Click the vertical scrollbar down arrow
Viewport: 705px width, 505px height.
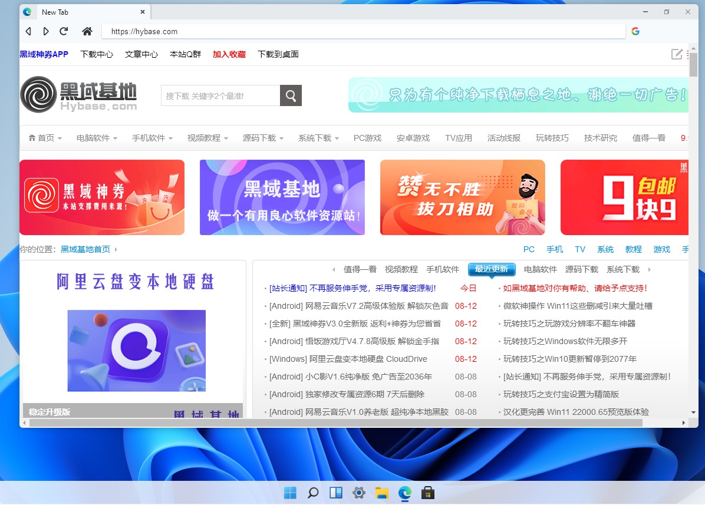693,412
